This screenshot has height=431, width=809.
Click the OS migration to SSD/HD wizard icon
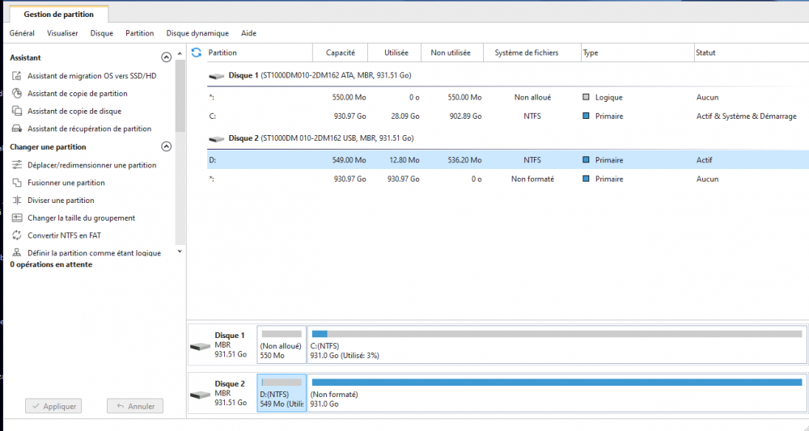coord(16,76)
